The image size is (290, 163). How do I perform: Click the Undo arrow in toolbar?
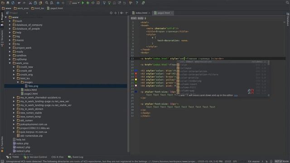tap(19, 3)
